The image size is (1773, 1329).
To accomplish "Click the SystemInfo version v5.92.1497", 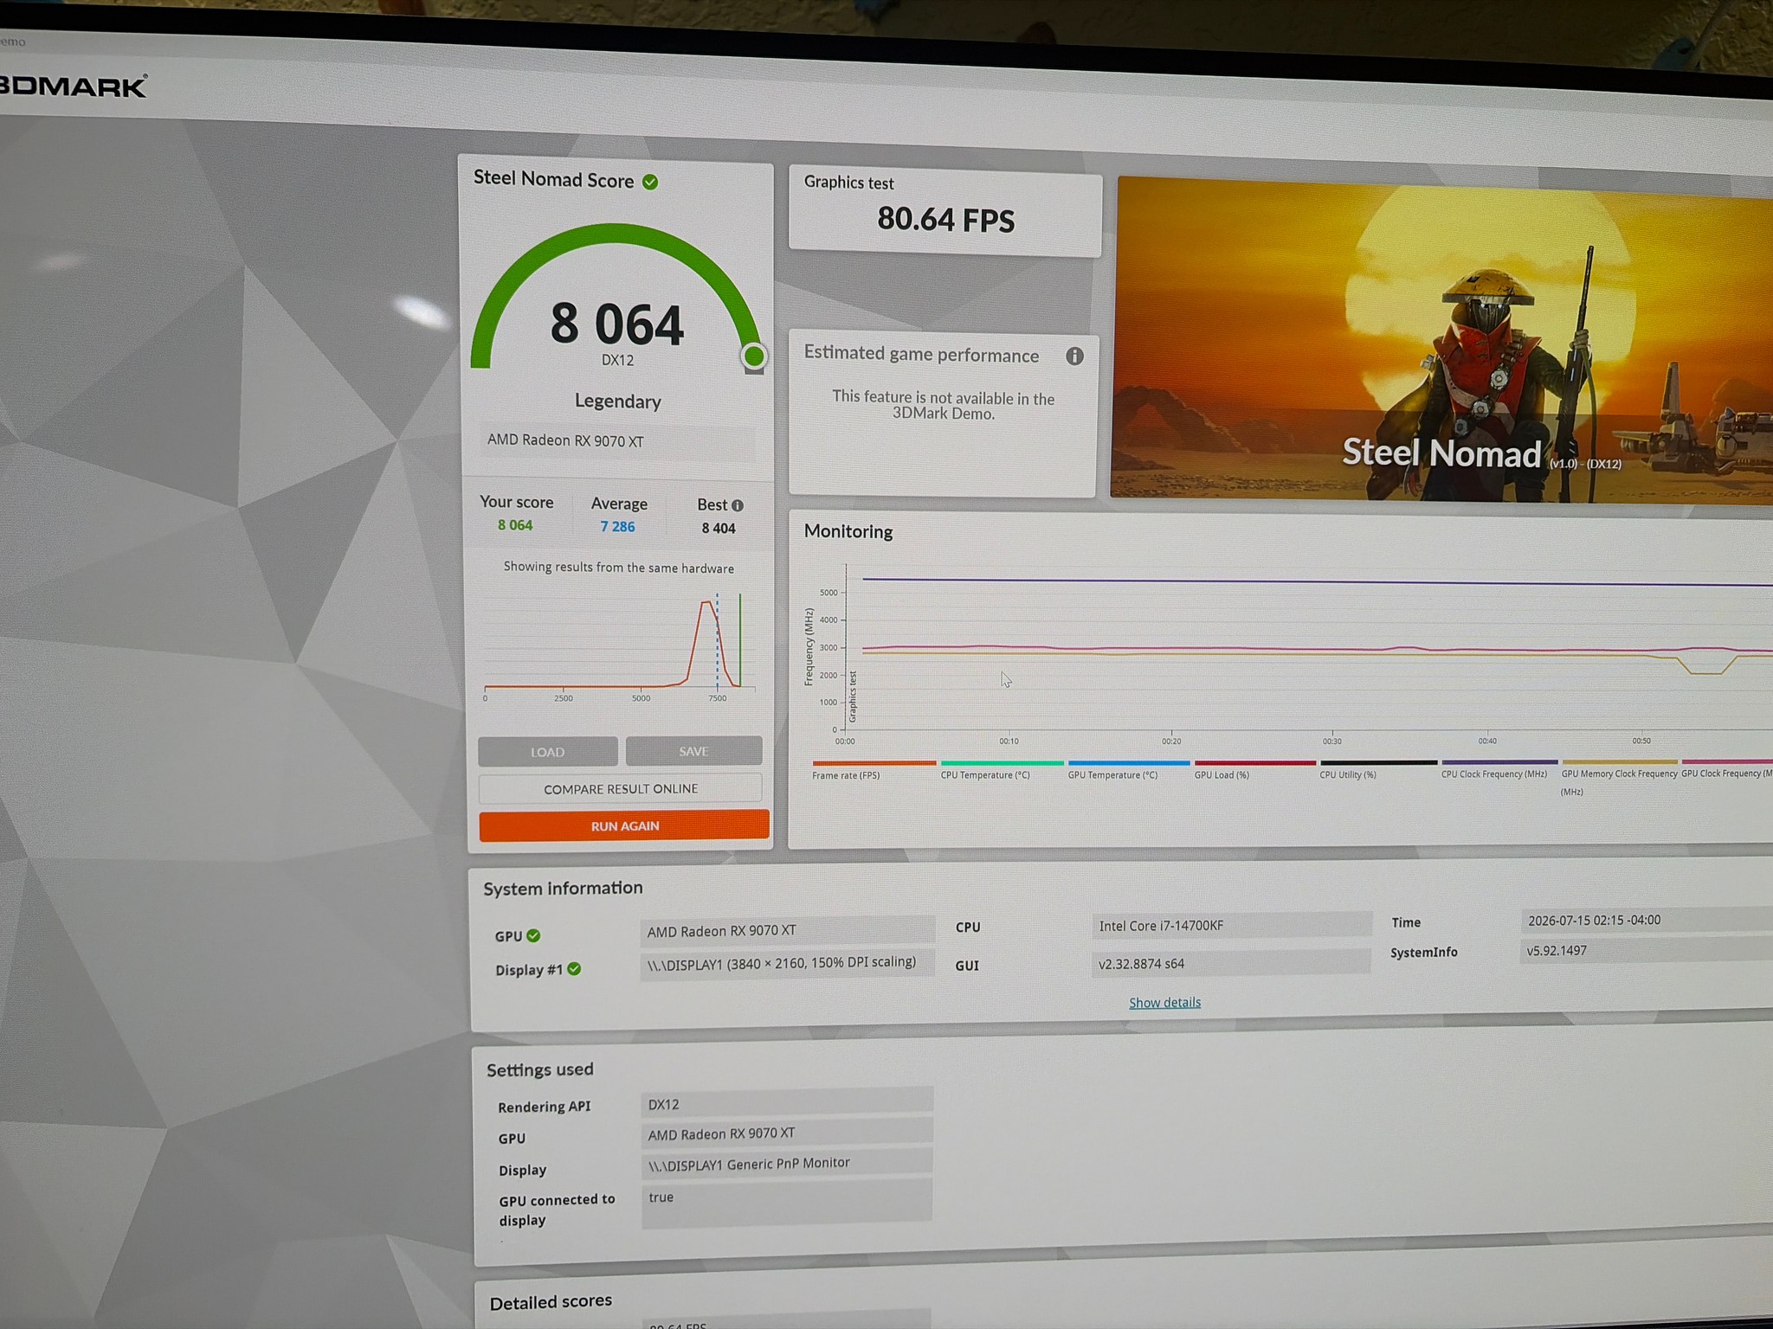I will (x=1645, y=950).
